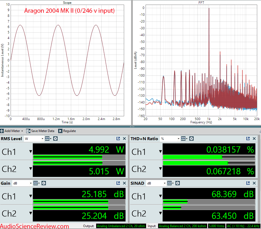Select the Scope panel title

point(67,3)
